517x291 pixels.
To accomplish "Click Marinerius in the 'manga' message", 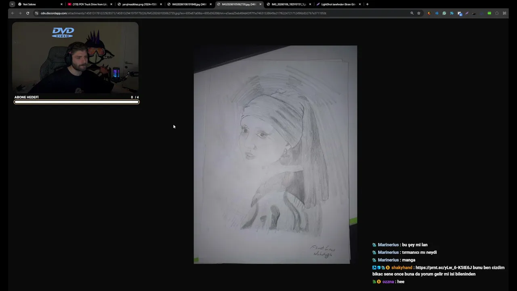I will coord(388,260).
